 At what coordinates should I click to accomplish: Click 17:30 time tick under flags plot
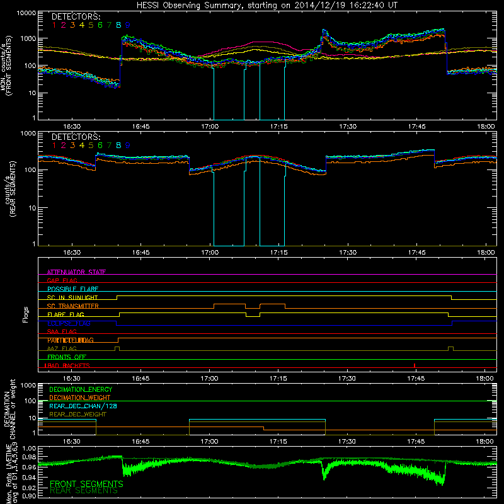(x=347, y=379)
